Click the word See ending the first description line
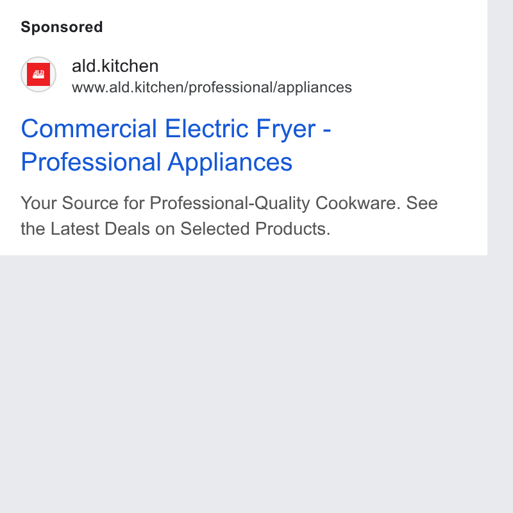This screenshot has height=513, width=513. click(422, 203)
